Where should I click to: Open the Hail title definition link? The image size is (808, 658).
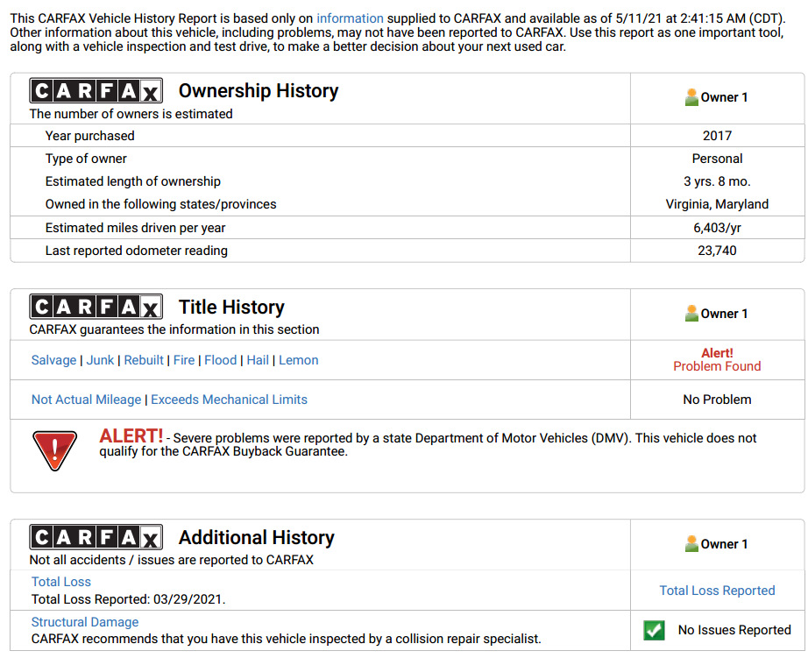pyautogui.click(x=258, y=360)
